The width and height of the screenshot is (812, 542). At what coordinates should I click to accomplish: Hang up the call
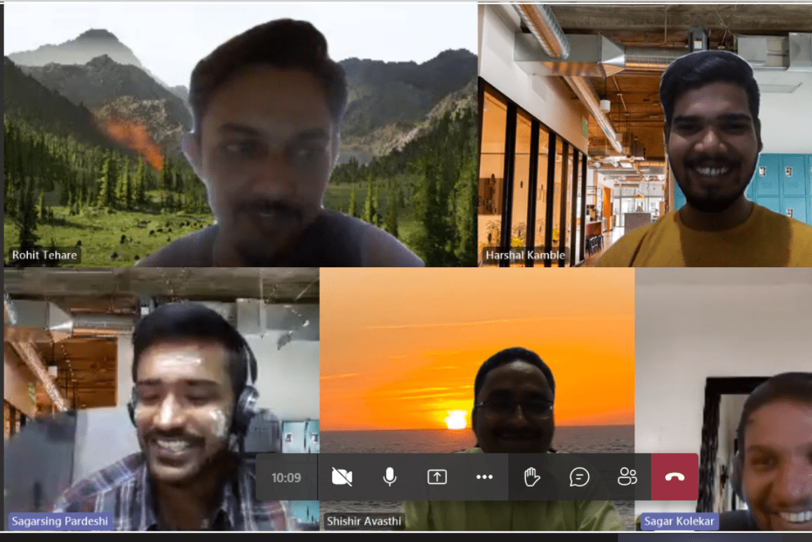674,477
